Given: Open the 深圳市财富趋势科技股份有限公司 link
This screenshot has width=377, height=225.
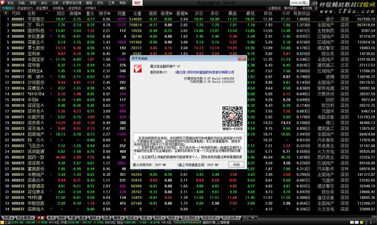Looking at the screenshot, I should coord(204,72).
